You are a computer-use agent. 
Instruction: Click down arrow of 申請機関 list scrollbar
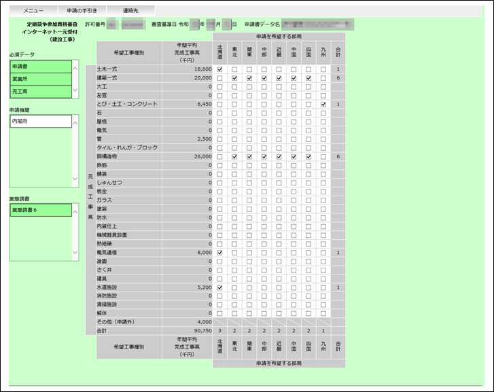[x=75, y=179]
